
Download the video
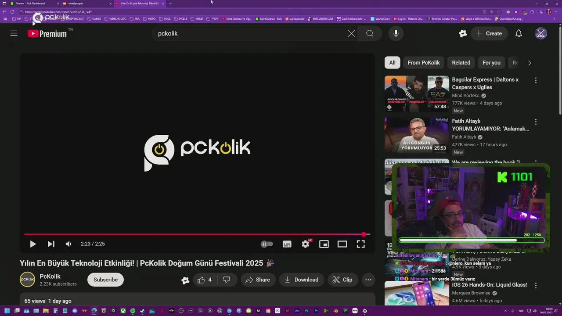[302, 280]
